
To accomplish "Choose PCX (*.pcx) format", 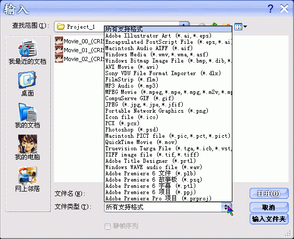I will pos(168,123).
